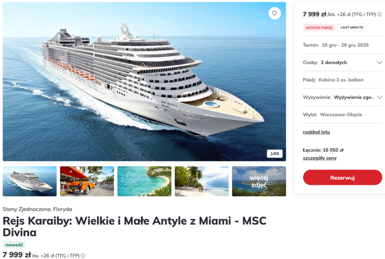This screenshot has width=385, height=259.
Task: Add cruise to favorites with heart icon
Action: 274,13
